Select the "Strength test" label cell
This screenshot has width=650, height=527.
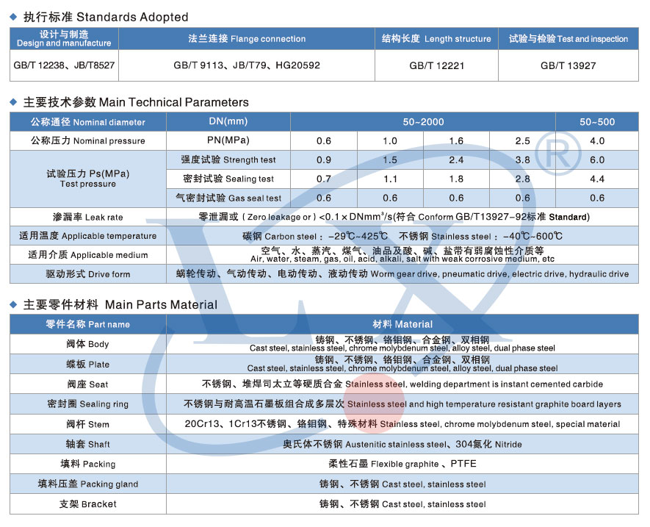228,159
